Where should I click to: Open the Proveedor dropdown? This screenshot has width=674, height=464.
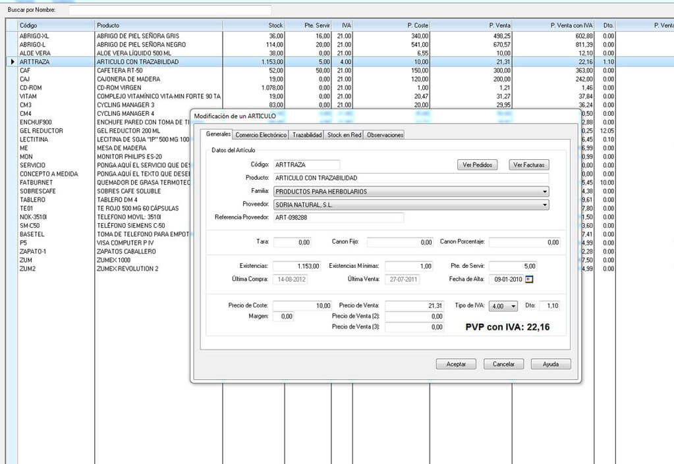coord(544,205)
